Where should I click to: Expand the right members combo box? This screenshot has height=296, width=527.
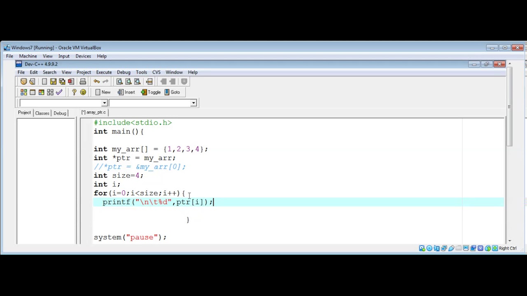tap(194, 103)
